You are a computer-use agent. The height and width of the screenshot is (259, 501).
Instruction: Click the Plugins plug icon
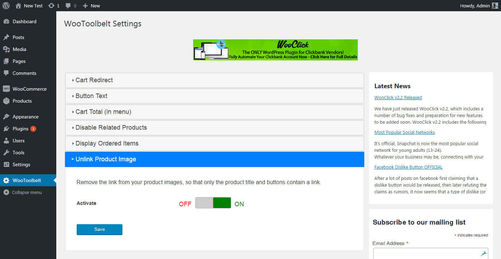coord(6,129)
